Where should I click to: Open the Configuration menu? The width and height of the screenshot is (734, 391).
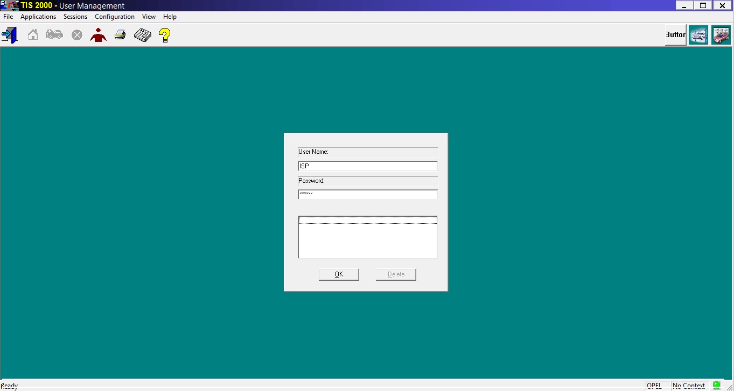click(x=115, y=17)
